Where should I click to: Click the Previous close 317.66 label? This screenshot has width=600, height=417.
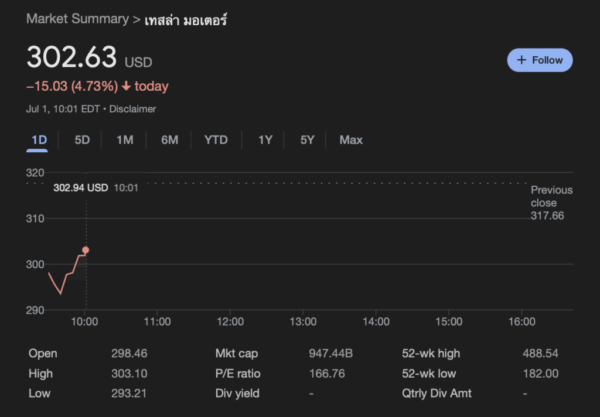pyautogui.click(x=551, y=203)
